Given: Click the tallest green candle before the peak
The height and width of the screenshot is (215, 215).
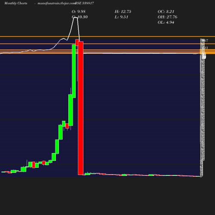Looking at the screenshot, I should click(x=74, y=71).
